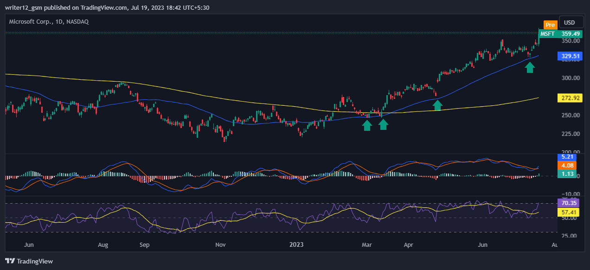Click the orange Pre market badge

point(550,25)
